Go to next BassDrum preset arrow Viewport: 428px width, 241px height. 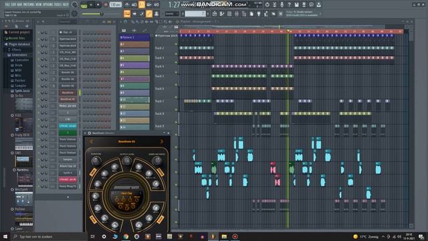pyautogui.click(x=162, y=141)
